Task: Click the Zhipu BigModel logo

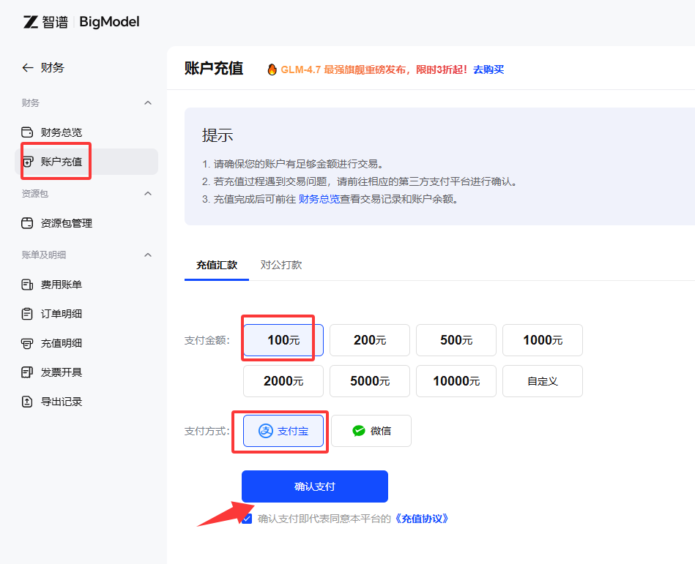Action: 81,22
